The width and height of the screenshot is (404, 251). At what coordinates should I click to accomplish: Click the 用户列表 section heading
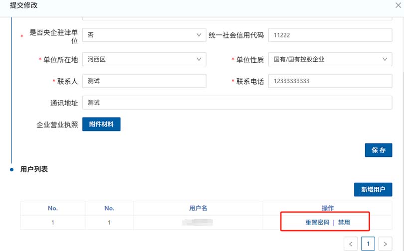34,170
